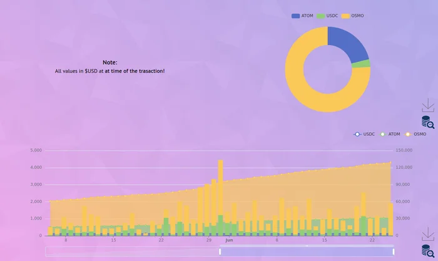Open data view beside bar chart
The width and height of the screenshot is (438, 261).
pos(427,250)
